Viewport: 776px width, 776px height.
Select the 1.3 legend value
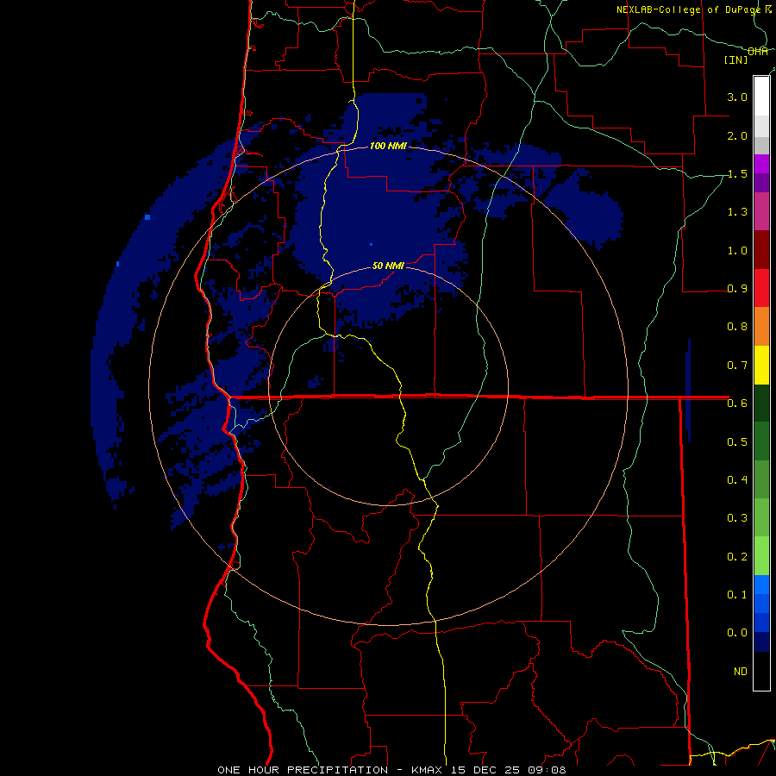click(x=737, y=212)
